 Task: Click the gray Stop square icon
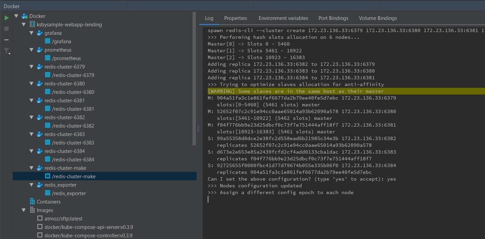(x=7, y=29)
